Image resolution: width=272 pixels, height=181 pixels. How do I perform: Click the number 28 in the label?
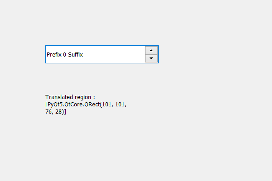click(x=59, y=112)
